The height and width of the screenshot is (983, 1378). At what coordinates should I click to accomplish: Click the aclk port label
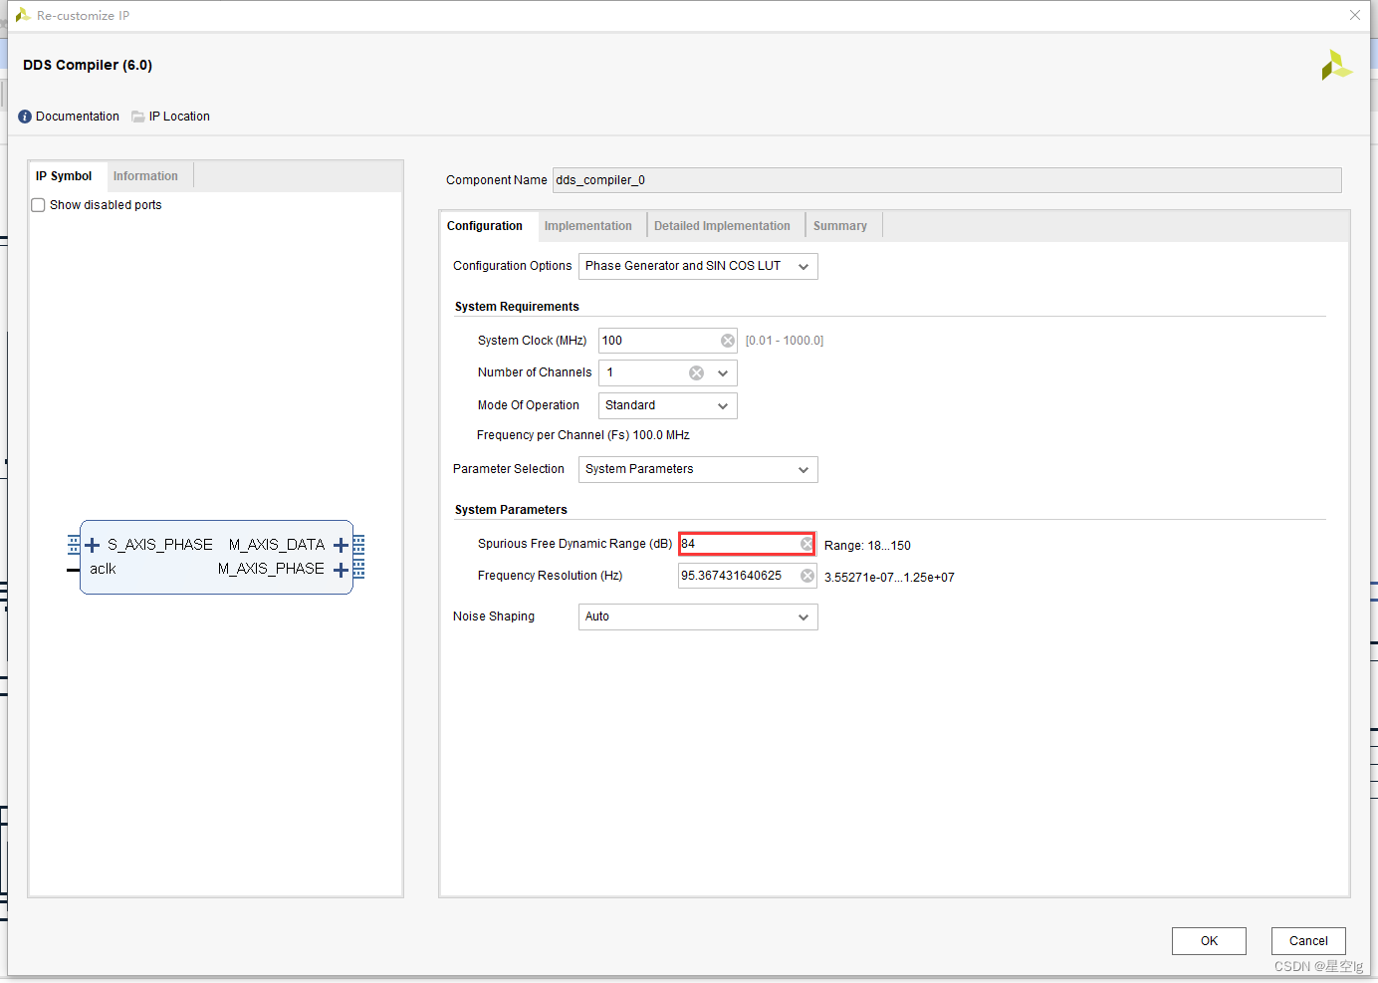pos(103,569)
